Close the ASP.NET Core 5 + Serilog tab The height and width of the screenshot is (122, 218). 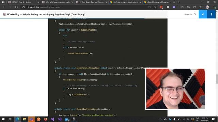[38, 2]
